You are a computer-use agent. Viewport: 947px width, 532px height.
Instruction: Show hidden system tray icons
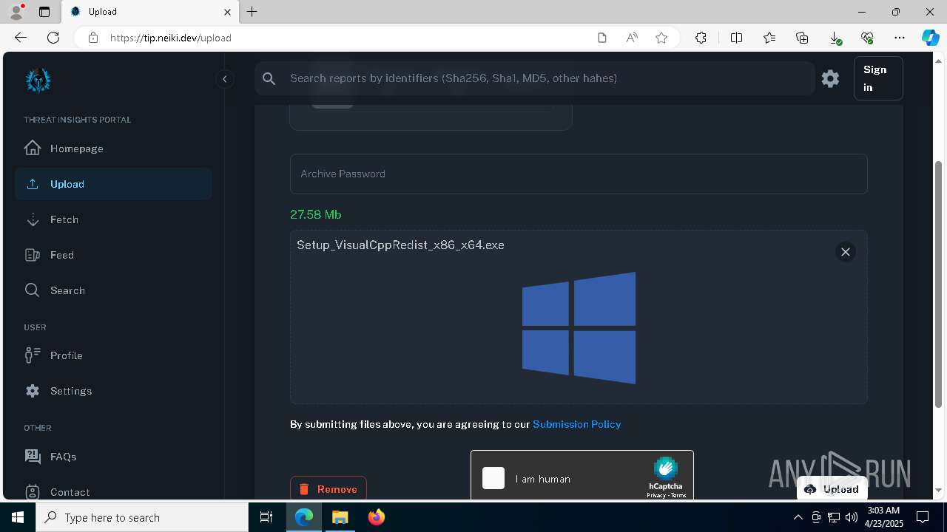pyautogui.click(x=798, y=517)
